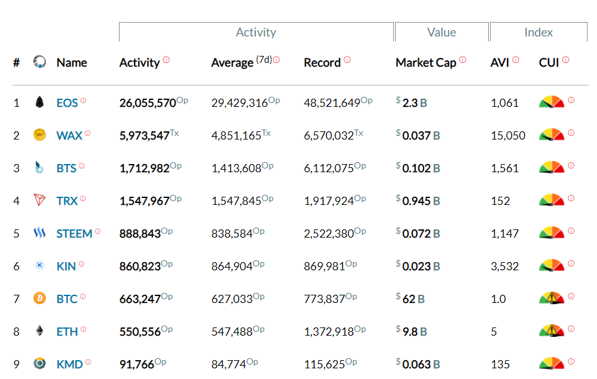
Task: Open the TRX link
Action: tap(67, 201)
